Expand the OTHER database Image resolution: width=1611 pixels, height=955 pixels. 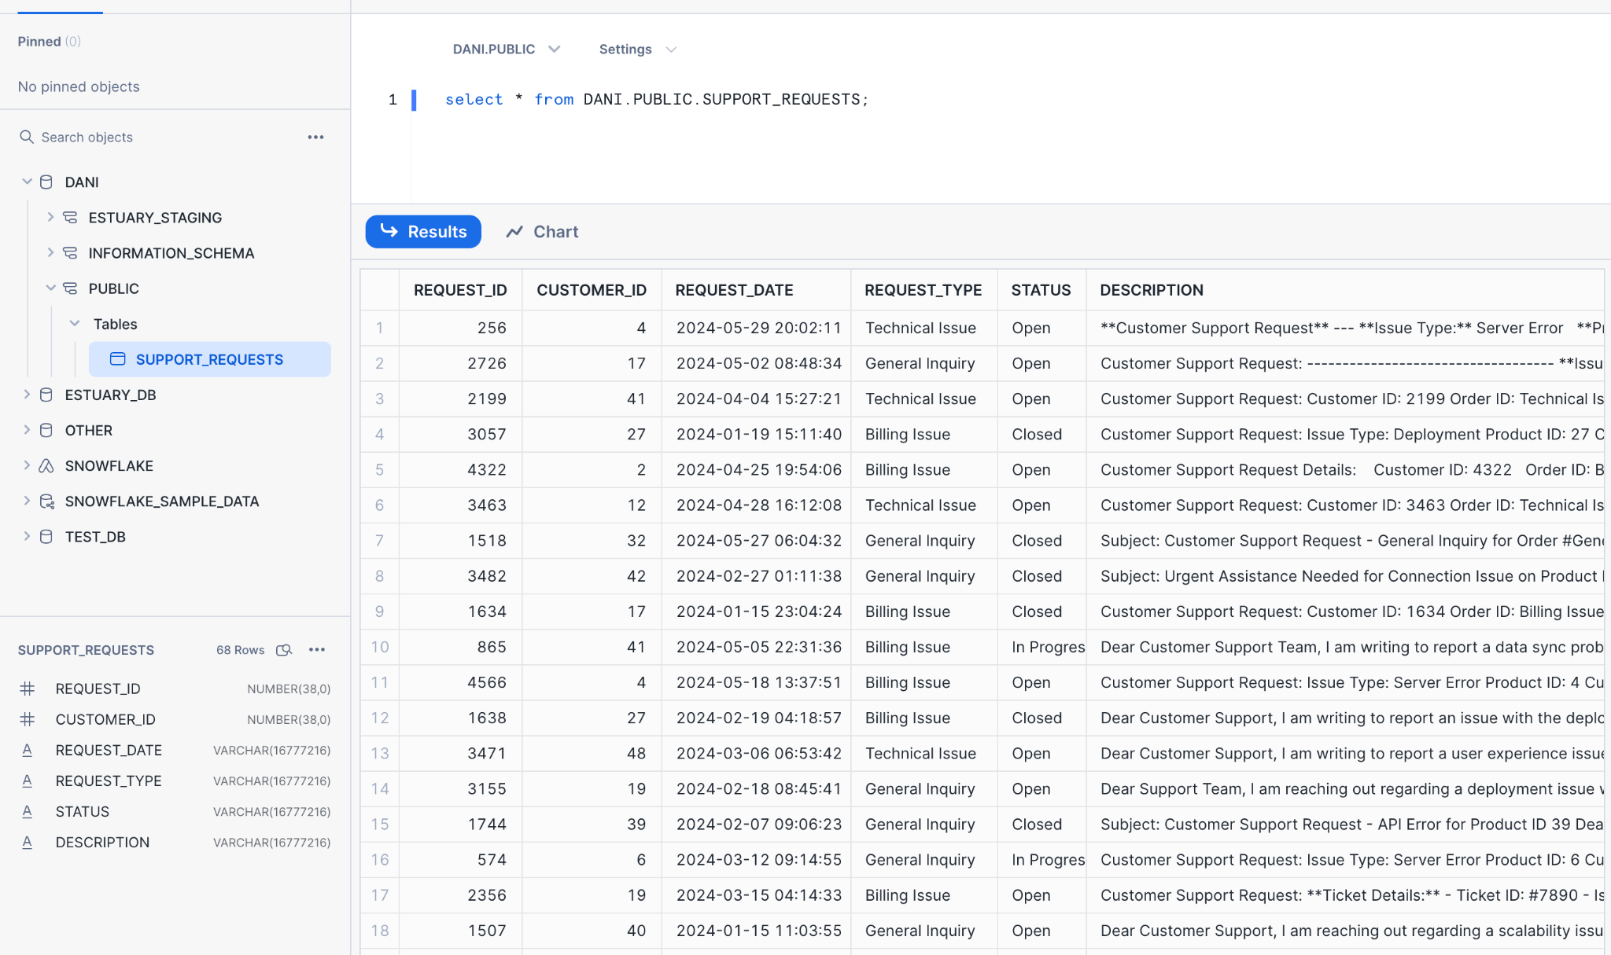click(27, 429)
